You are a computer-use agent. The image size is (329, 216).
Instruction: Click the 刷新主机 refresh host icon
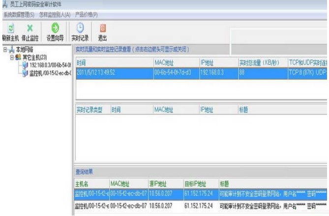pyautogui.click(x=11, y=28)
